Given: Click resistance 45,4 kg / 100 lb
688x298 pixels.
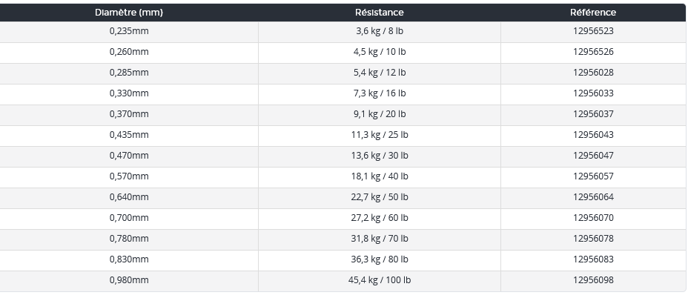Looking at the screenshot, I should coord(380,280).
